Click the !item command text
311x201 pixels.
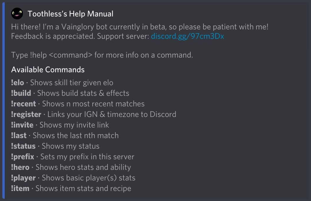click(19, 188)
